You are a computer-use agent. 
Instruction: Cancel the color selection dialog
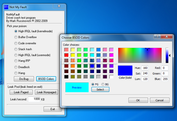[160, 100]
